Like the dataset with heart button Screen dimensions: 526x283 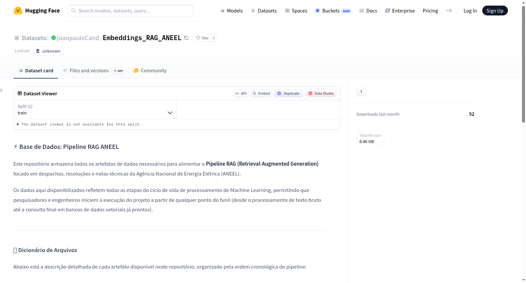tap(202, 38)
